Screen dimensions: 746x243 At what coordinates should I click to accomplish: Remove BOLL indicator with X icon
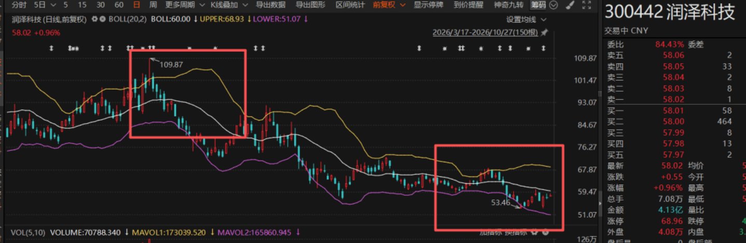coord(103,19)
